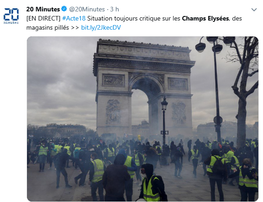Click the bold "20 Minutes" display name

coord(43,9)
